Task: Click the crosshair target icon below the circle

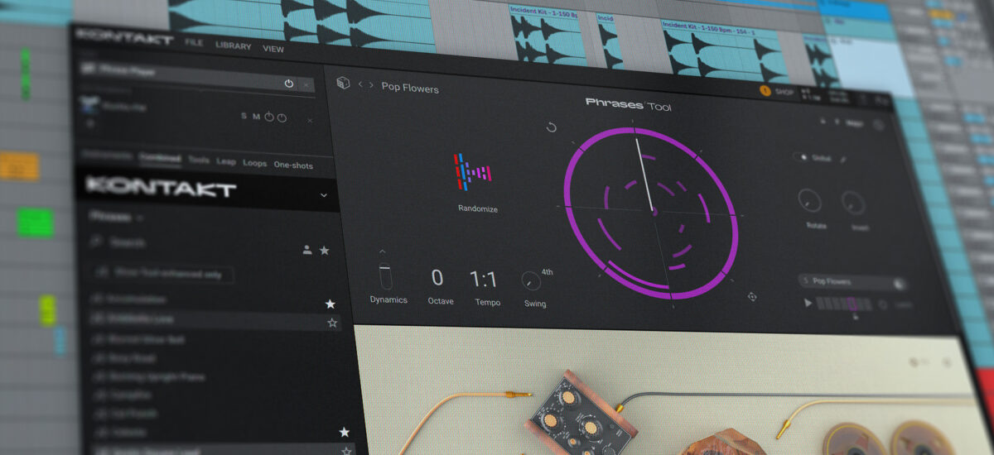Action: [x=752, y=296]
